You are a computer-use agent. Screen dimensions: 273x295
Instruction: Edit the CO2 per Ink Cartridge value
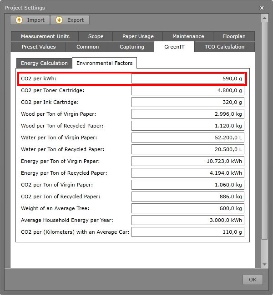188,102
